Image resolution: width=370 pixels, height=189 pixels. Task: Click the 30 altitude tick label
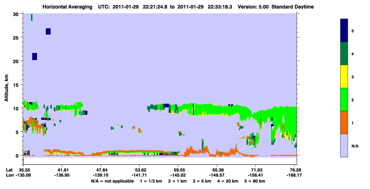tap(16, 14)
